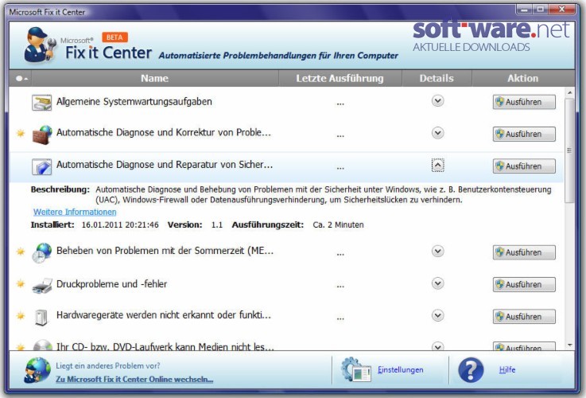Run Allgemeine Systemwartungsaufgaben with Ausführen
Image resolution: width=586 pixels, height=398 pixels.
coord(524,102)
